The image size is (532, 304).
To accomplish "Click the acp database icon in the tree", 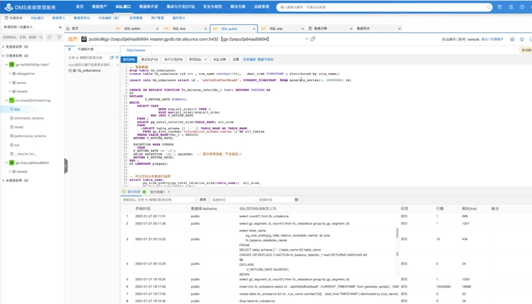I will click(x=12, y=109).
